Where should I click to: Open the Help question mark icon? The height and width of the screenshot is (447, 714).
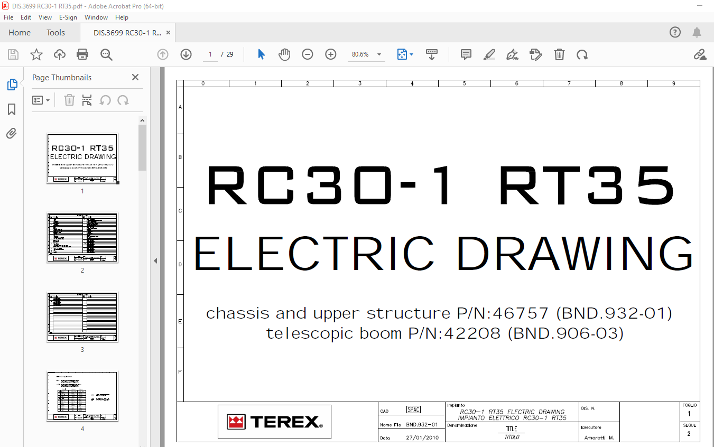pos(675,32)
